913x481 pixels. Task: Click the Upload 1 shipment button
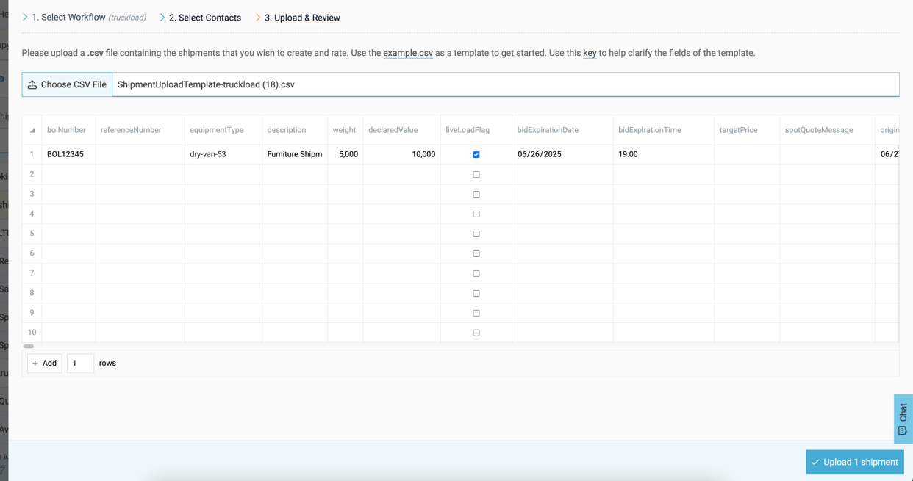point(854,462)
